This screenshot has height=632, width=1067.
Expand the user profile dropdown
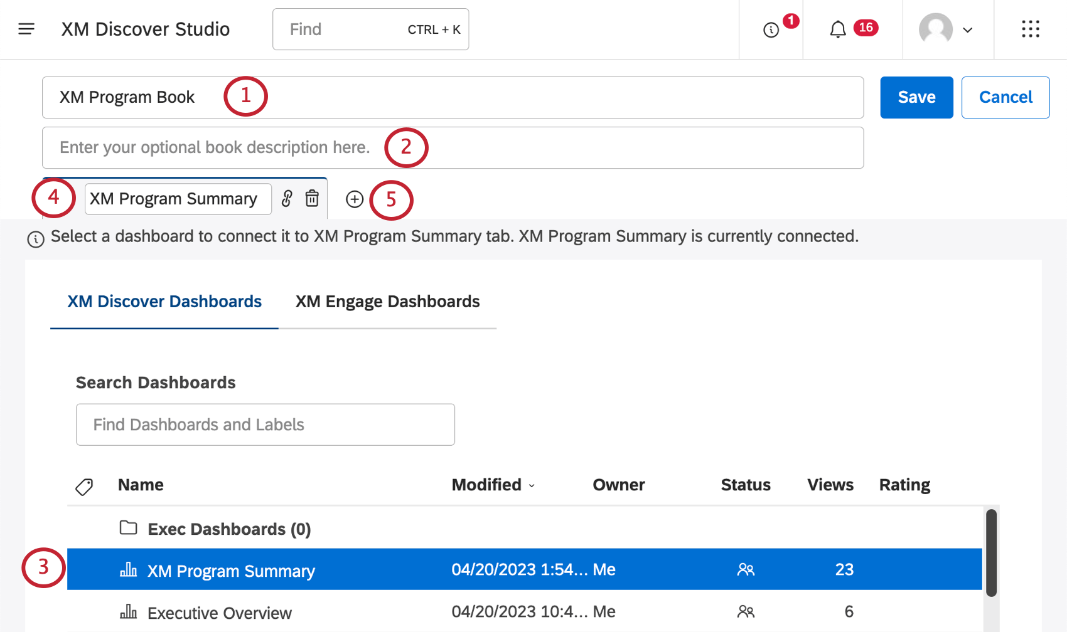click(x=946, y=29)
